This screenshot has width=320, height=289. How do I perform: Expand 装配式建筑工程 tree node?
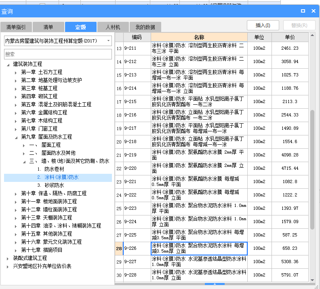coord(8,259)
